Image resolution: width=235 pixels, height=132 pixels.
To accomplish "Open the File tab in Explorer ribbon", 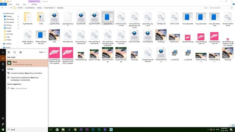I will pos(3,4).
